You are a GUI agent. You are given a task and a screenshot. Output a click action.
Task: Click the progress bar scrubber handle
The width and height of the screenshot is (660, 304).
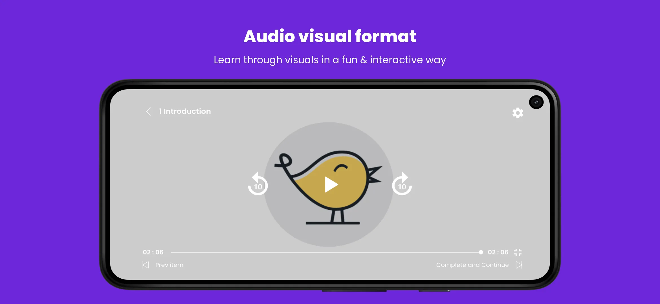tap(481, 252)
